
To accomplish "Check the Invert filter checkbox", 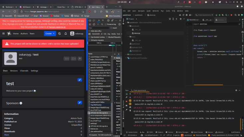I will 111,28.
